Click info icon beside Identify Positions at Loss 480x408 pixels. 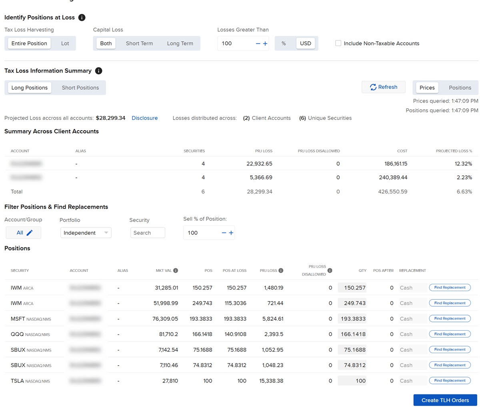(82, 18)
